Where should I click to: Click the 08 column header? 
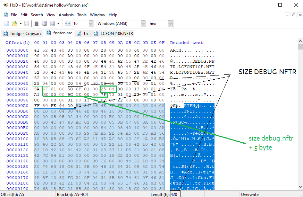click(103, 43)
